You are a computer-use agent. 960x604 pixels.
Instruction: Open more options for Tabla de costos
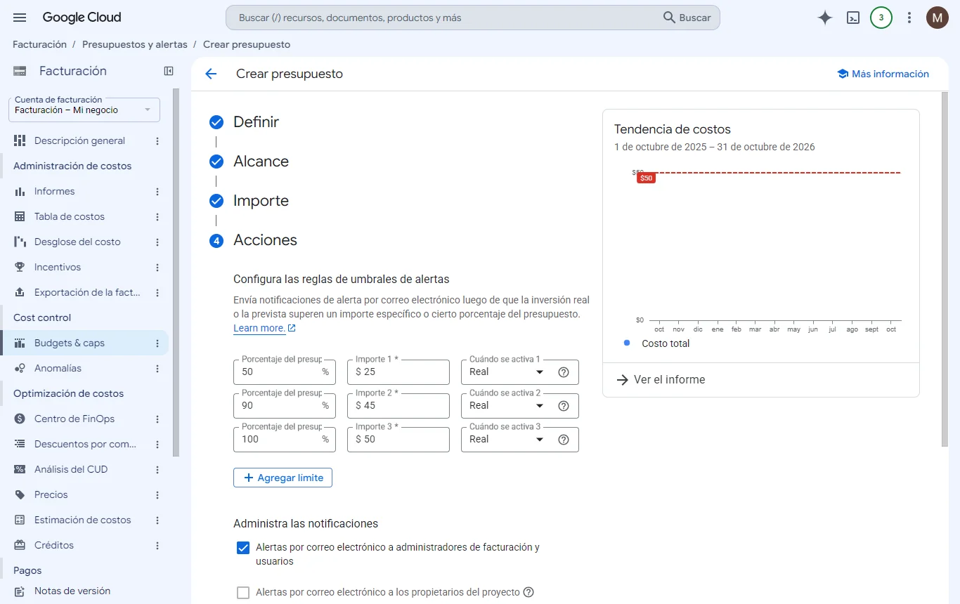coord(157,217)
